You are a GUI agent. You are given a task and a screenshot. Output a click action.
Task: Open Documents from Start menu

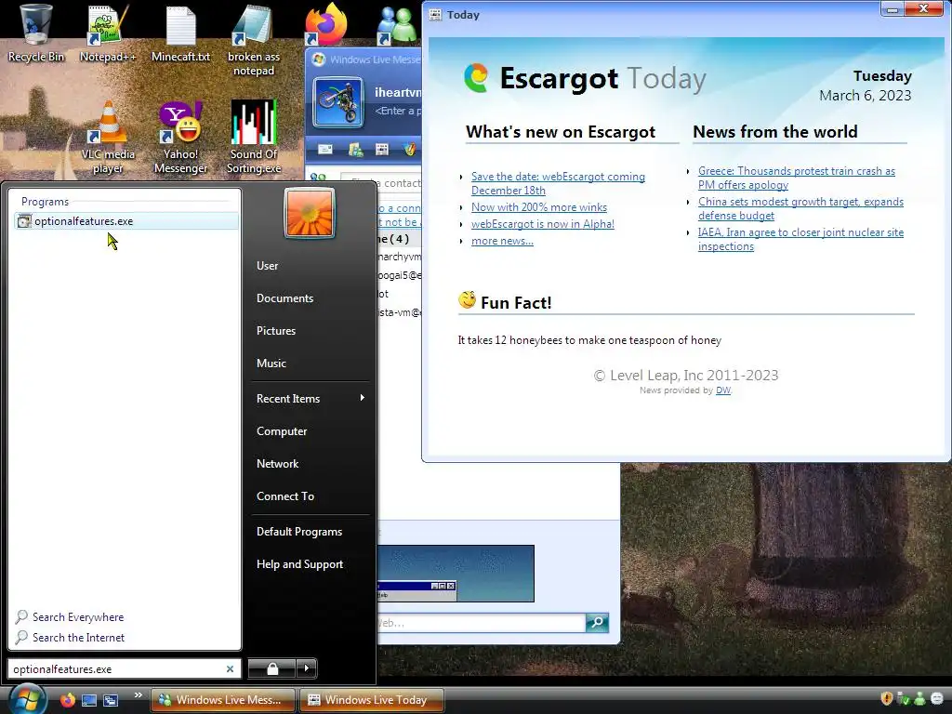pos(284,298)
